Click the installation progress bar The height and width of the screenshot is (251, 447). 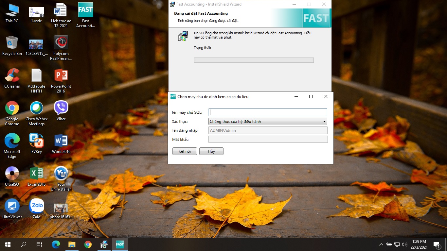click(254, 60)
